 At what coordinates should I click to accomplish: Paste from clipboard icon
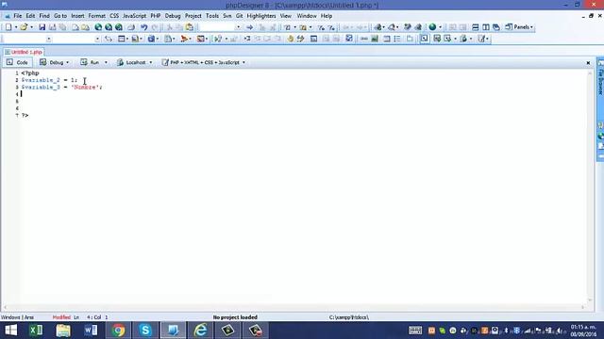190,27
